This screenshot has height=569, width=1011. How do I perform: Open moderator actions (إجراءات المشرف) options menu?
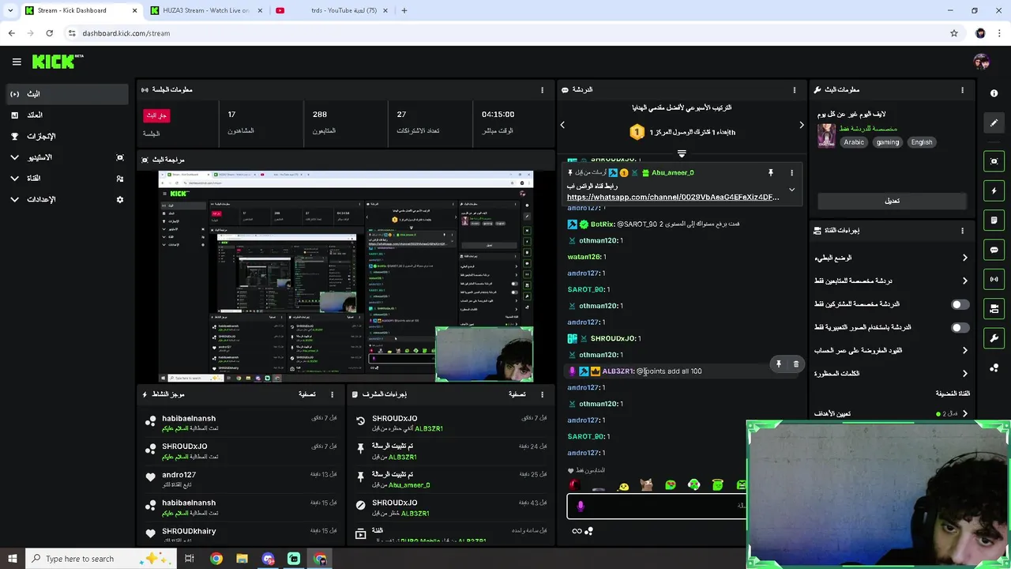(x=542, y=394)
